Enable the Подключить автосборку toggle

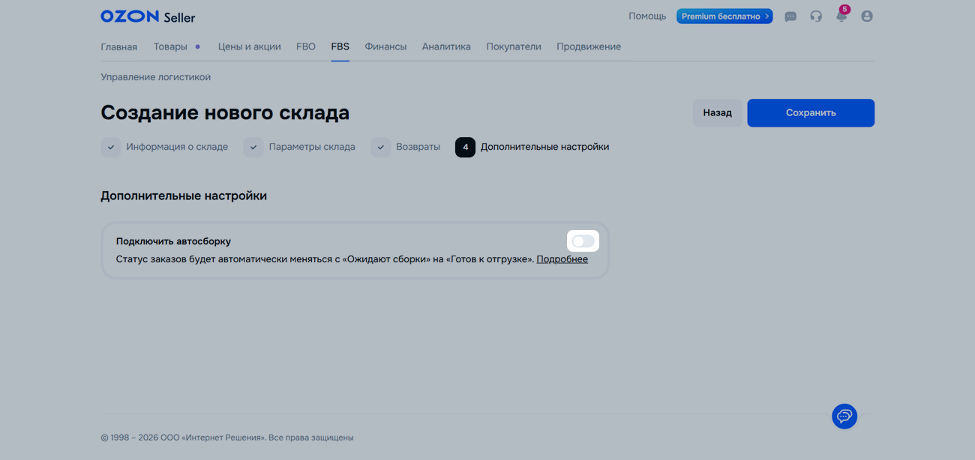pyautogui.click(x=583, y=241)
